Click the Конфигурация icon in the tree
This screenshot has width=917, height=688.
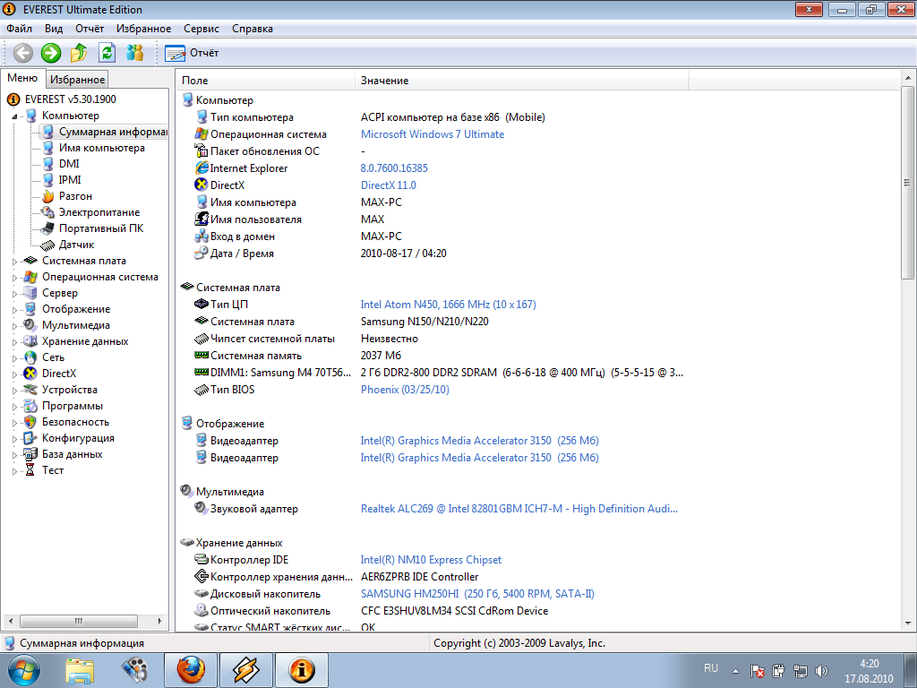(30, 438)
